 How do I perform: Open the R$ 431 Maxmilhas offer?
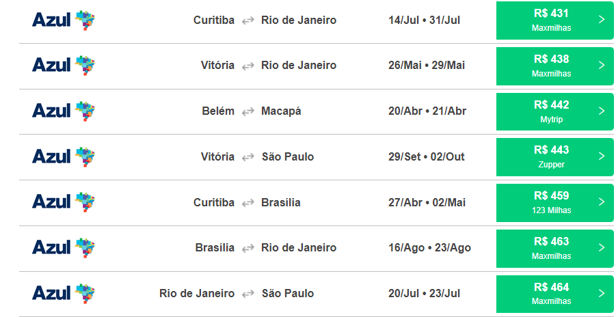point(554,20)
